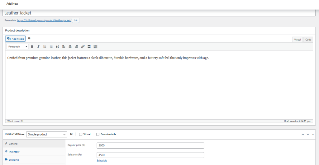This screenshot has width=319, height=165.
Task: Align text to center
Action: [70, 47]
